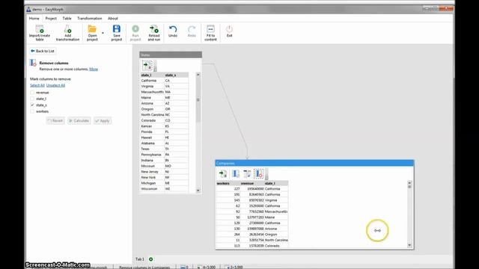Click down arrow of States table scrollbar
479x269 pixels.
pyautogui.click(x=198, y=191)
